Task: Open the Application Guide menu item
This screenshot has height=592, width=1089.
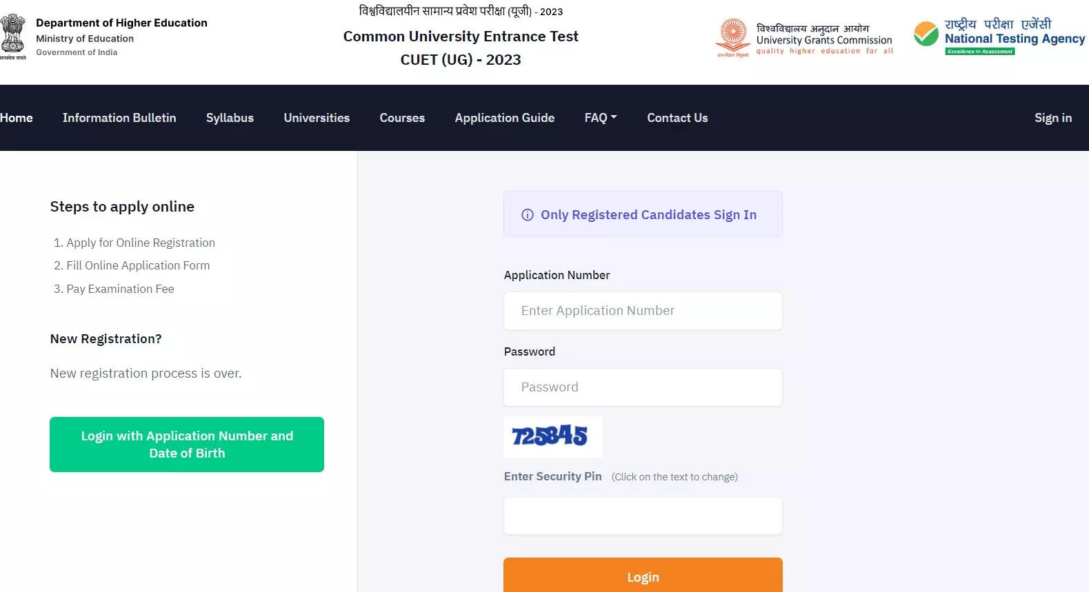Action: 504,118
